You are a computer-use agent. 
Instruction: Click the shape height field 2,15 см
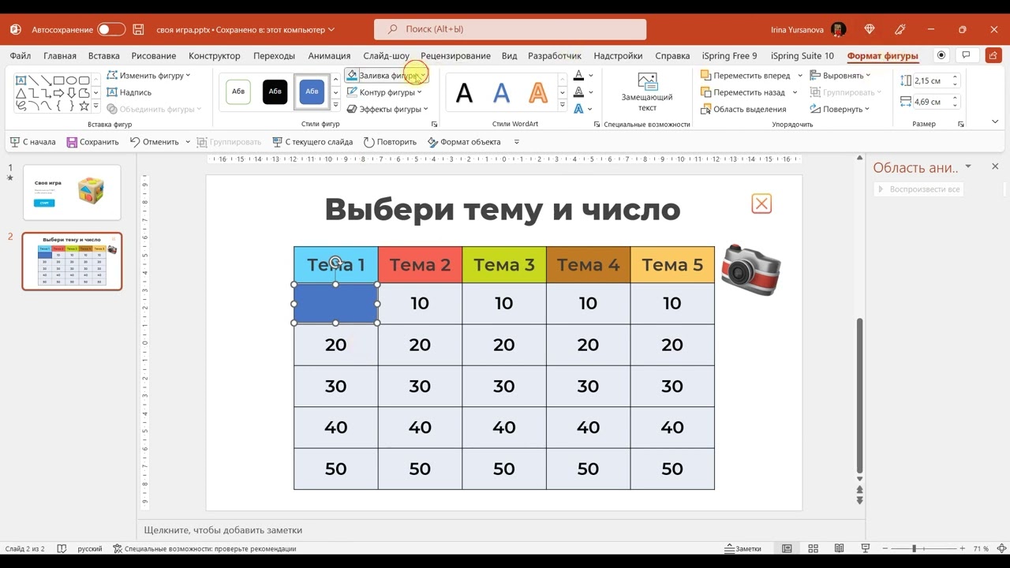pos(931,81)
